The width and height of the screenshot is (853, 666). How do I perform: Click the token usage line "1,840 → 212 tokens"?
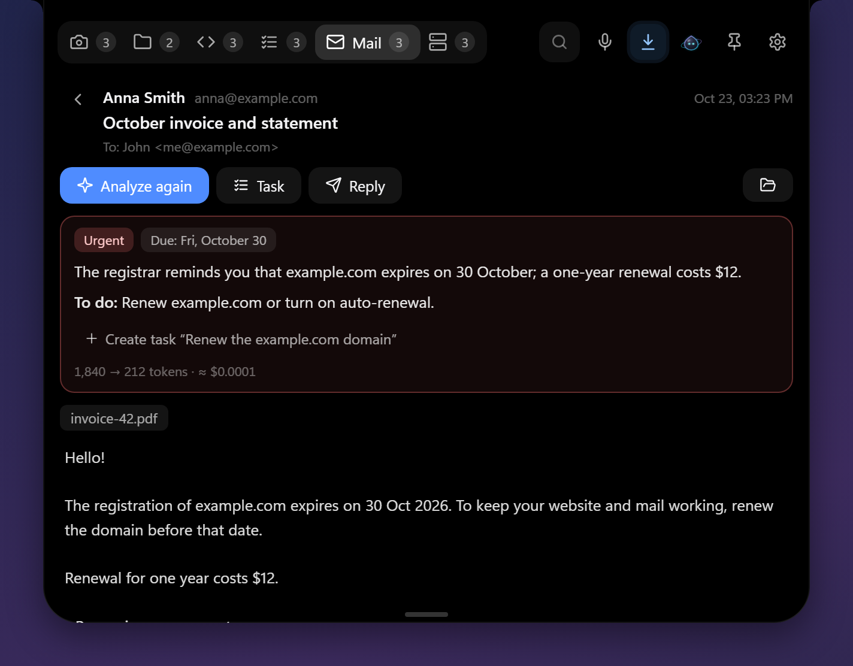(165, 372)
